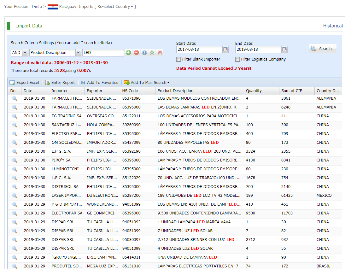The width and height of the screenshot is (345, 269).
Task: Click Export Excel in the toolbar
Action: click(x=24, y=83)
